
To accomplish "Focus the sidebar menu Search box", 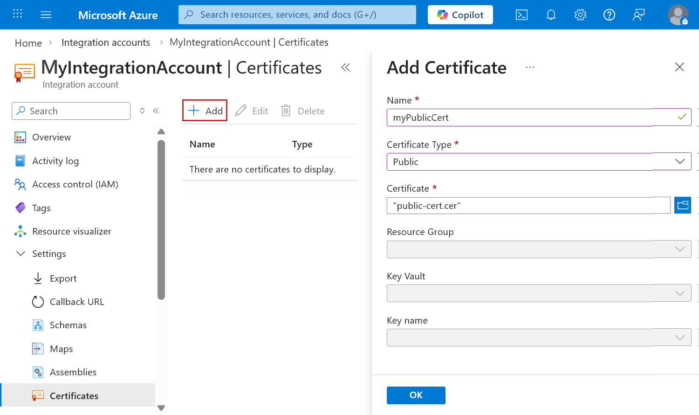I will pos(71,111).
